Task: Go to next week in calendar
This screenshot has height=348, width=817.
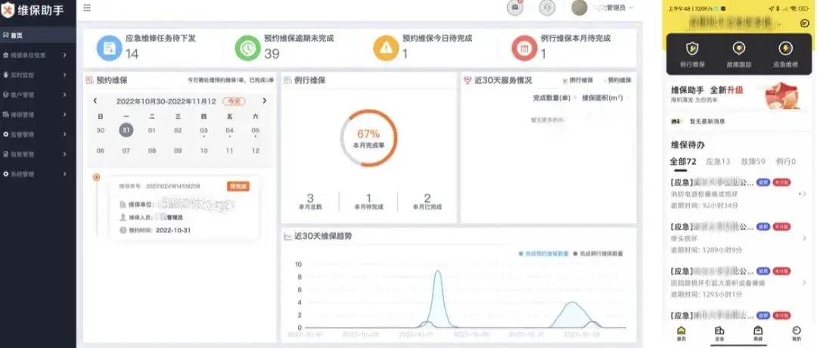Action: coord(264,101)
